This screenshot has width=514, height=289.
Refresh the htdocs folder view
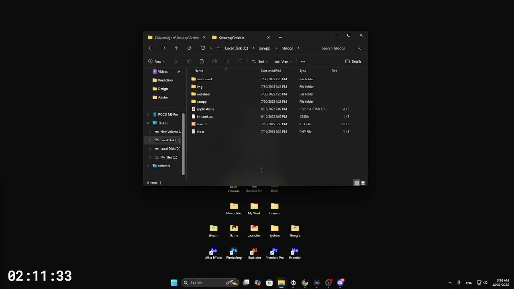tap(189, 48)
